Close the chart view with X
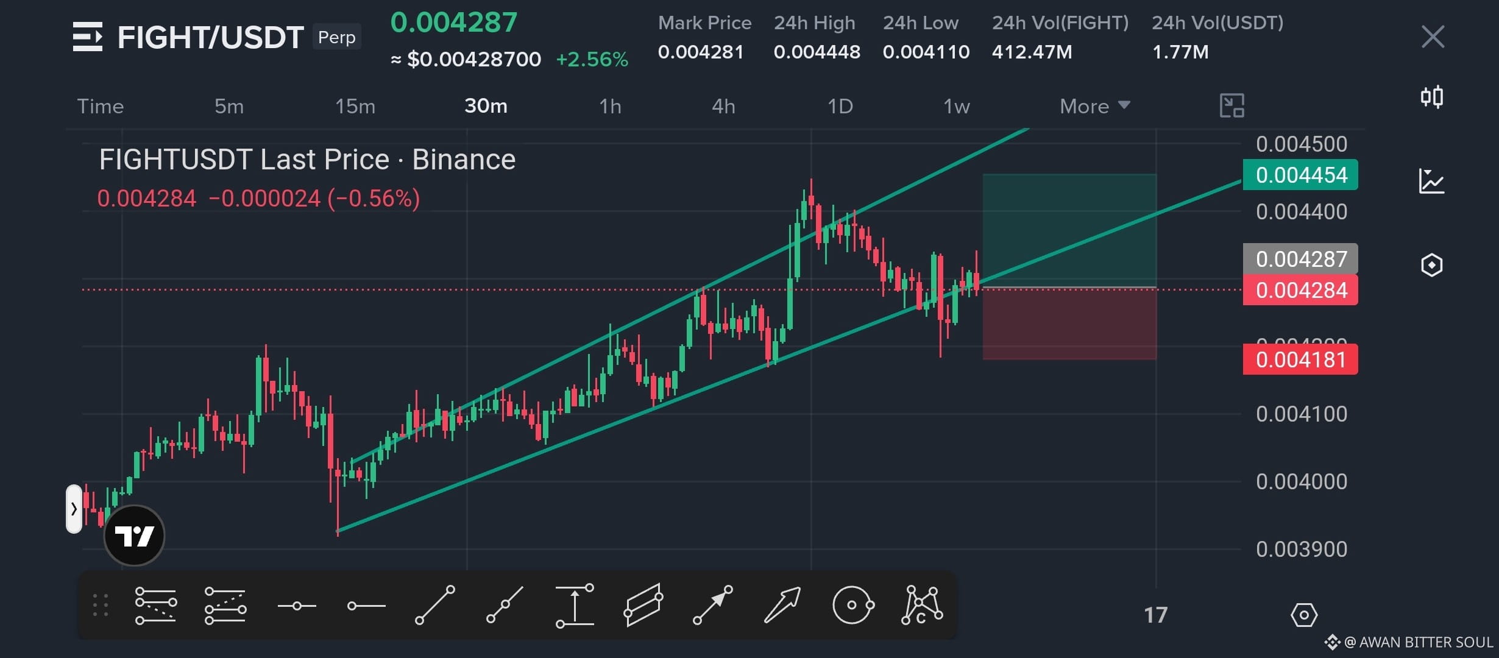 [1433, 37]
